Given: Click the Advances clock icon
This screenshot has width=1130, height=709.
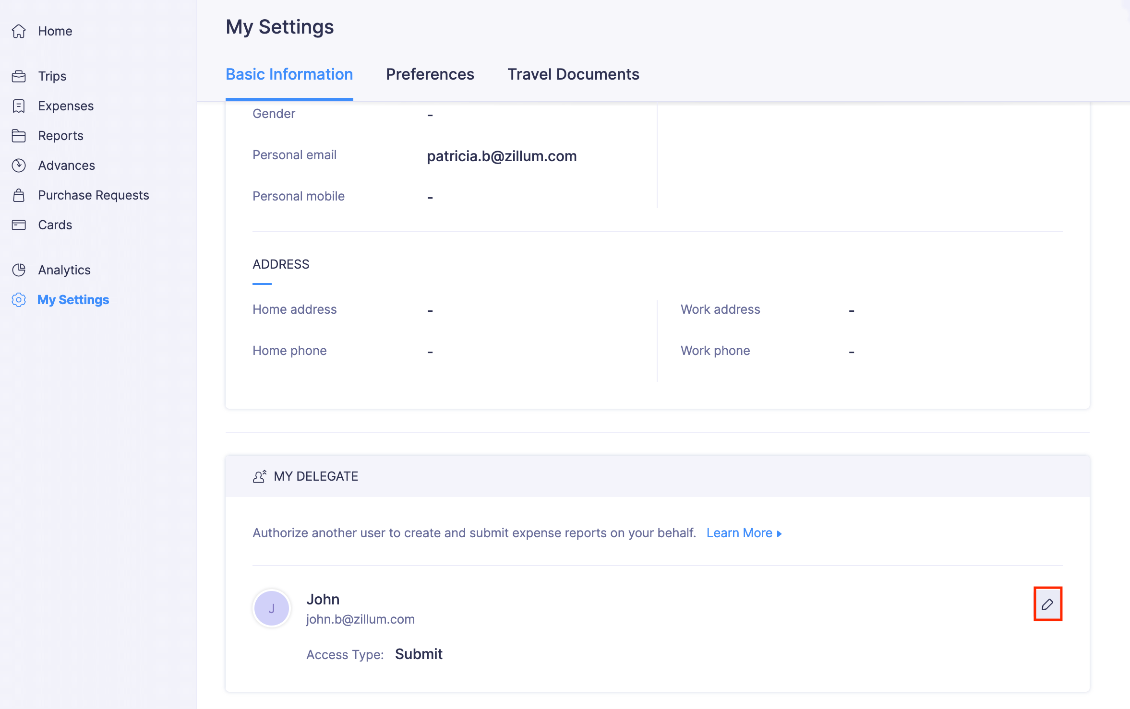Looking at the screenshot, I should click(19, 165).
